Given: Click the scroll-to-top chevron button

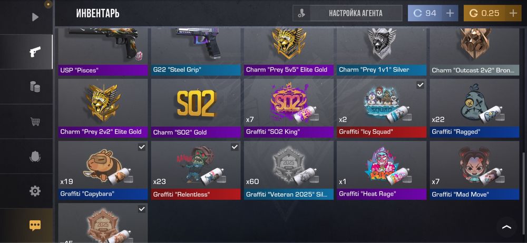Looking at the screenshot, I should [x=506, y=227].
